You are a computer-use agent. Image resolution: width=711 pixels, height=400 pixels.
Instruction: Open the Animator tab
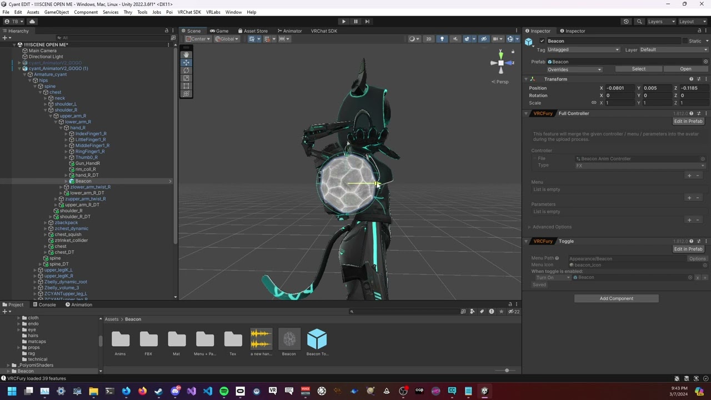tap(289, 31)
